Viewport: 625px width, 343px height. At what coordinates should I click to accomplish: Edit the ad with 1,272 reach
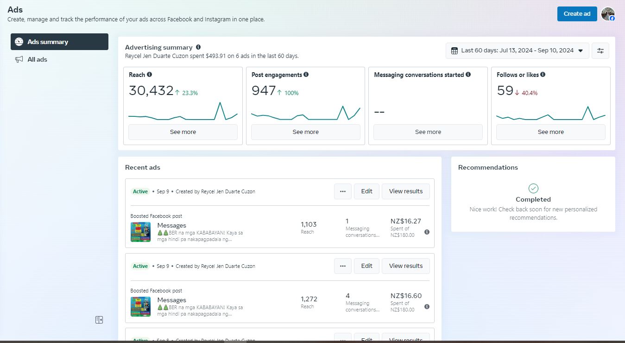point(367,266)
